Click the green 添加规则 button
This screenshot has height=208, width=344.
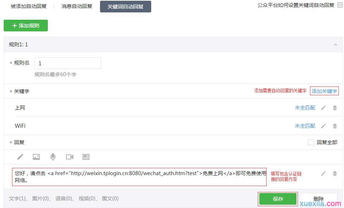click(26, 26)
